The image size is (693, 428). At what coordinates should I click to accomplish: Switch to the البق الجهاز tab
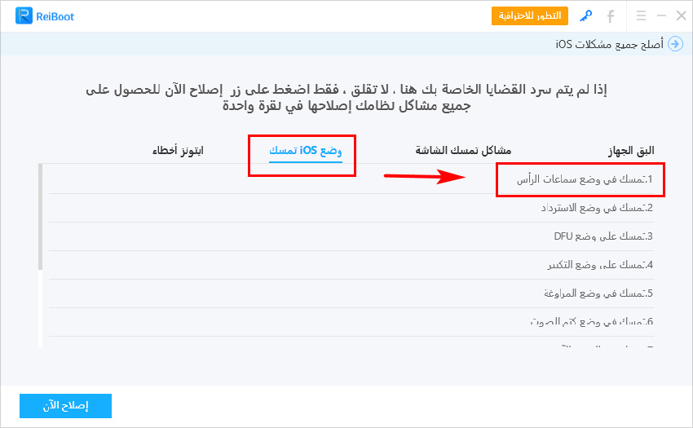tap(631, 150)
